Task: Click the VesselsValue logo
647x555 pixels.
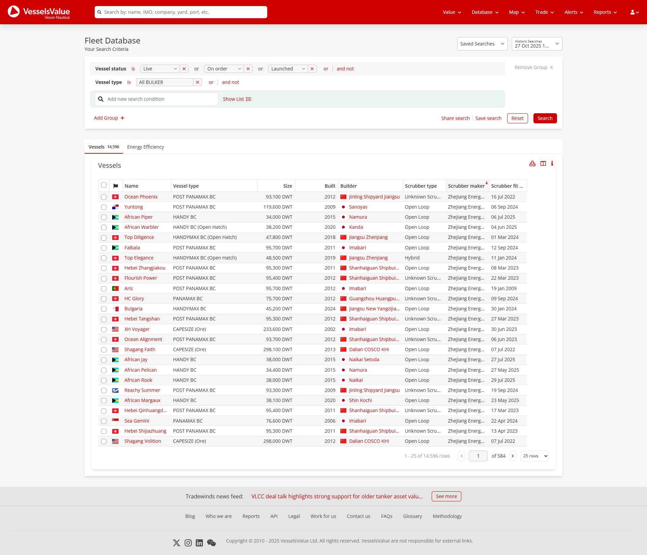Action: (x=38, y=12)
